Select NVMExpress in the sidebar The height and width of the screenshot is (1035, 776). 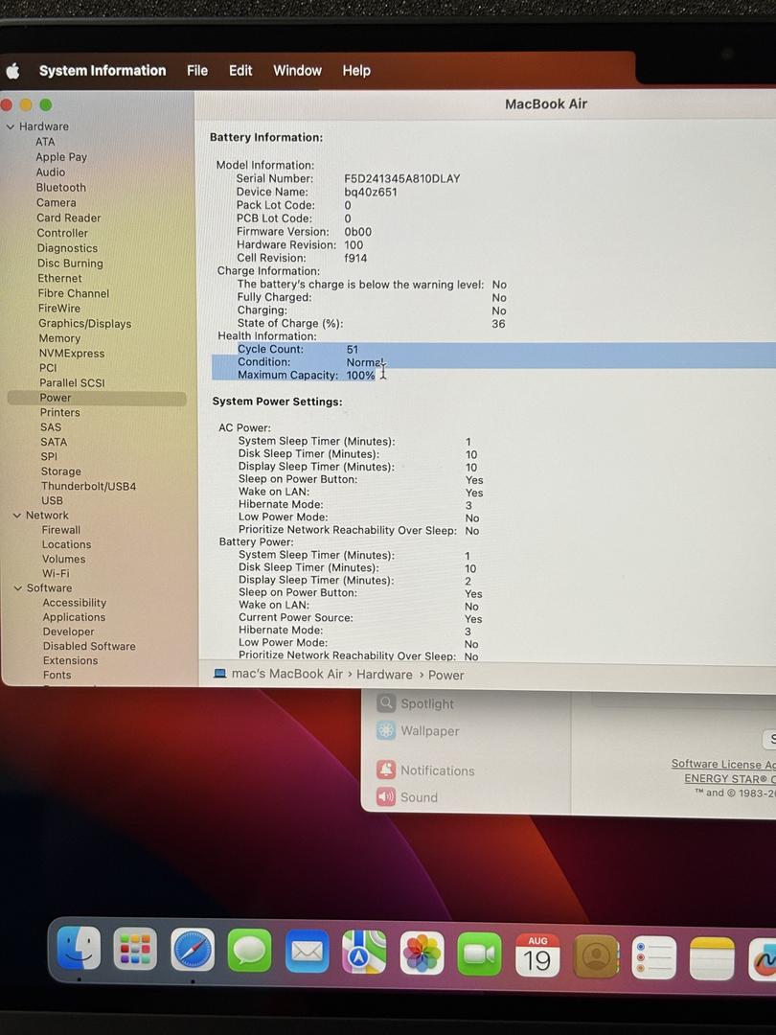71,353
